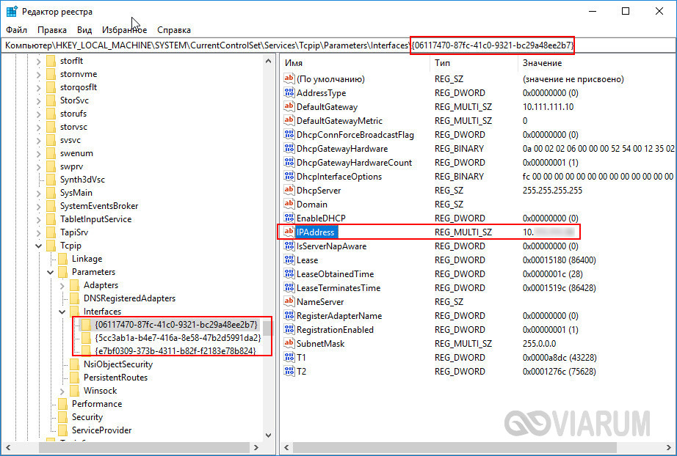Click the values pane scroll-right arrow
677x456 pixels.
coord(670,448)
